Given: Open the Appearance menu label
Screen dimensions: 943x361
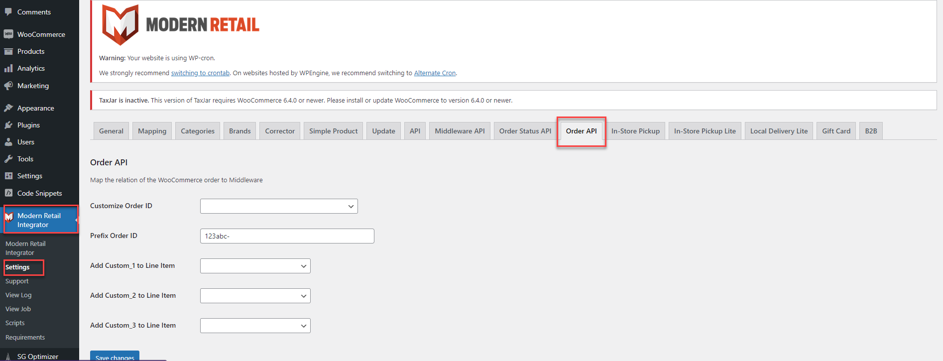Looking at the screenshot, I should tap(36, 108).
